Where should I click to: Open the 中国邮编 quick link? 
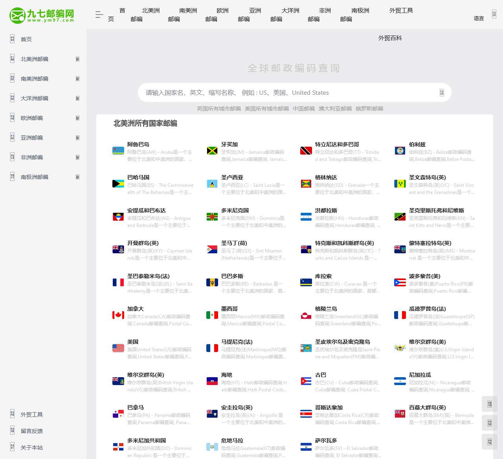304,109
